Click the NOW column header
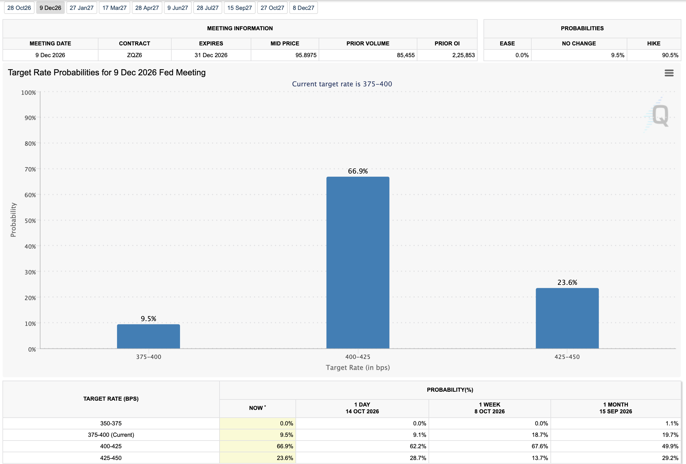This screenshot has height=464, width=686. point(257,408)
